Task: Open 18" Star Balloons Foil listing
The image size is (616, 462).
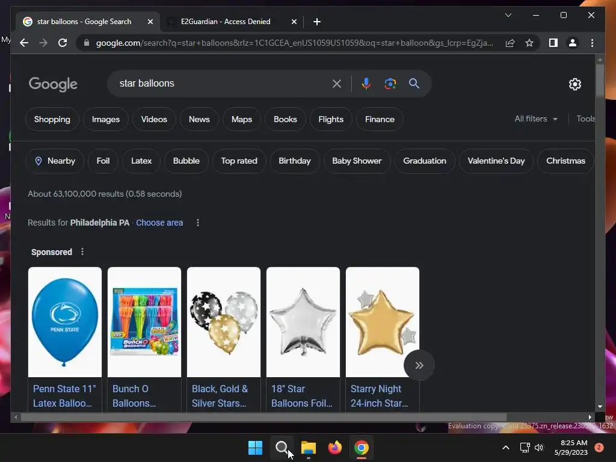Action: pyautogui.click(x=302, y=396)
